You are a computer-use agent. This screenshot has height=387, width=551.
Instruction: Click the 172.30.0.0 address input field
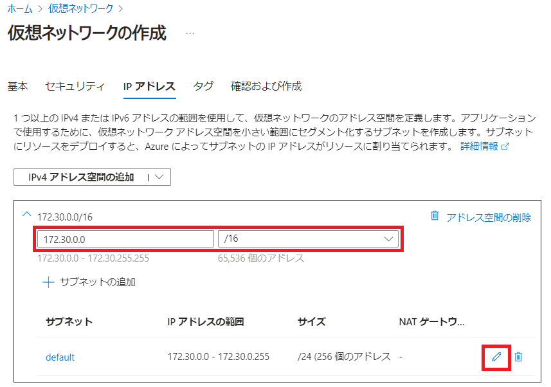click(125, 239)
